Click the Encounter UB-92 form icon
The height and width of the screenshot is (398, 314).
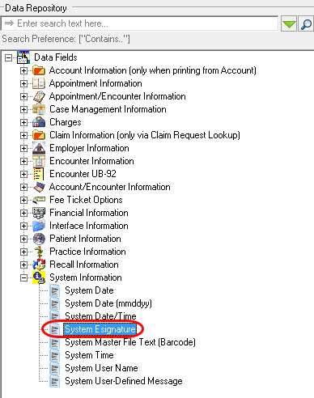[x=39, y=174]
